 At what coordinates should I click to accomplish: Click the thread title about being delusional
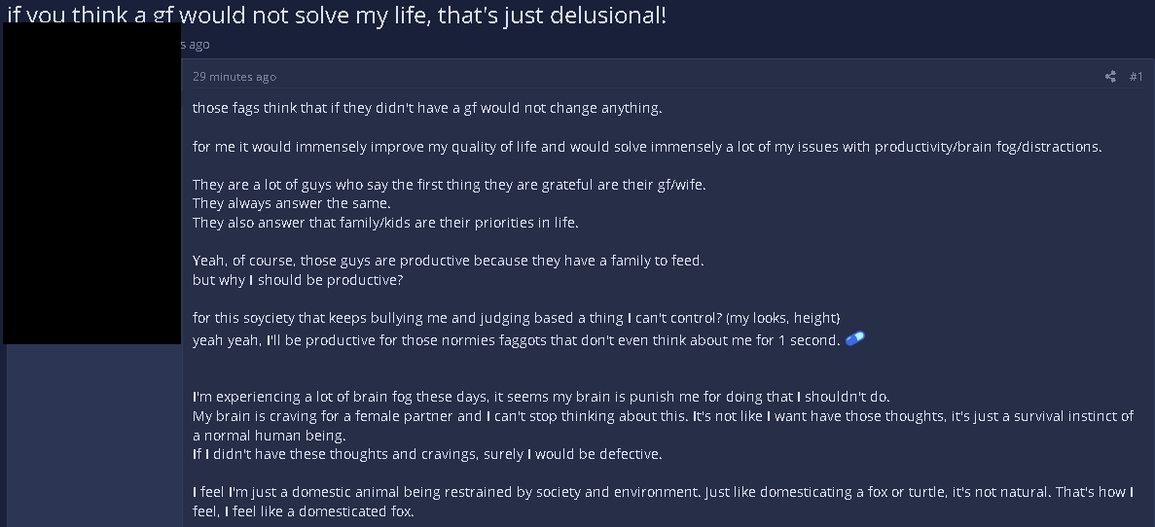click(x=337, y=16)
